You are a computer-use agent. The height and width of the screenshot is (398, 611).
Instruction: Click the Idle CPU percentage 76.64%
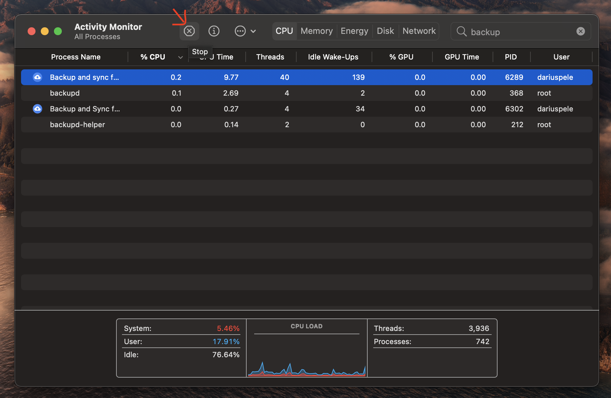coord(226,355)
